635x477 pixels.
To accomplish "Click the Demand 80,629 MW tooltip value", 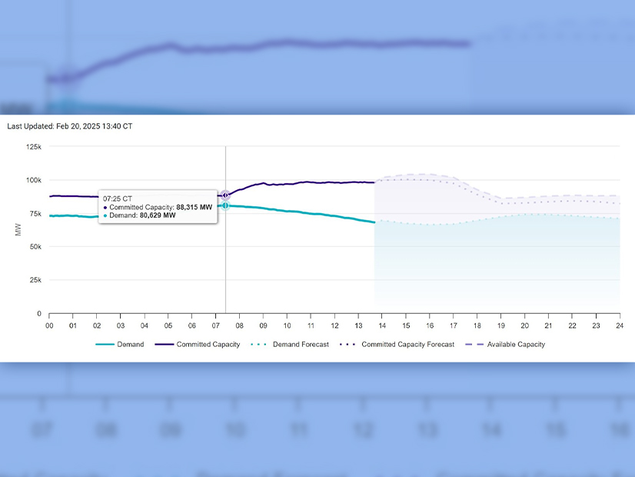I will (158, 216).
